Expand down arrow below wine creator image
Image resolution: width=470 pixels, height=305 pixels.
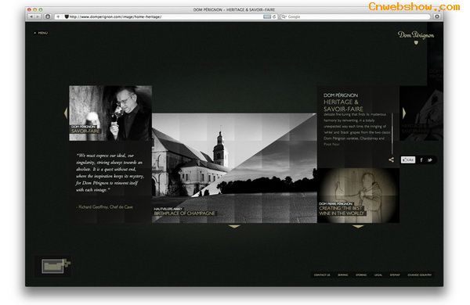click(x=358, y=227)
